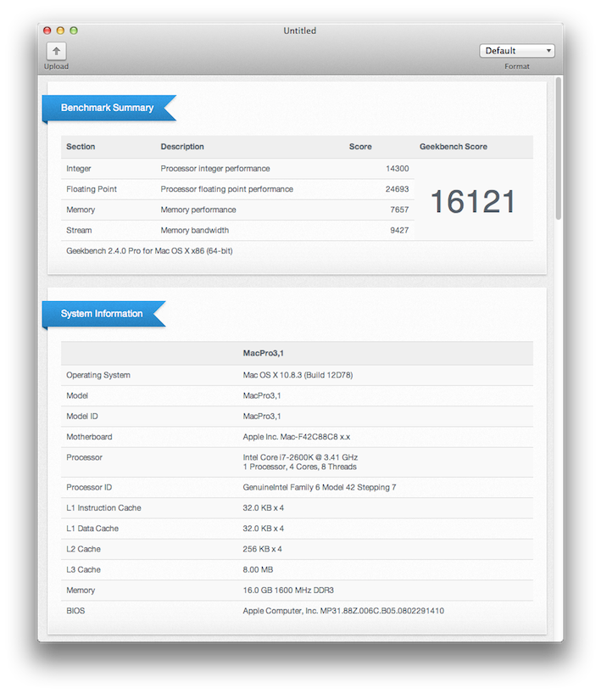This screenshot has width=601, height=694.
Task: Click the Geekbench Score 16121
Action: [473, 202]
